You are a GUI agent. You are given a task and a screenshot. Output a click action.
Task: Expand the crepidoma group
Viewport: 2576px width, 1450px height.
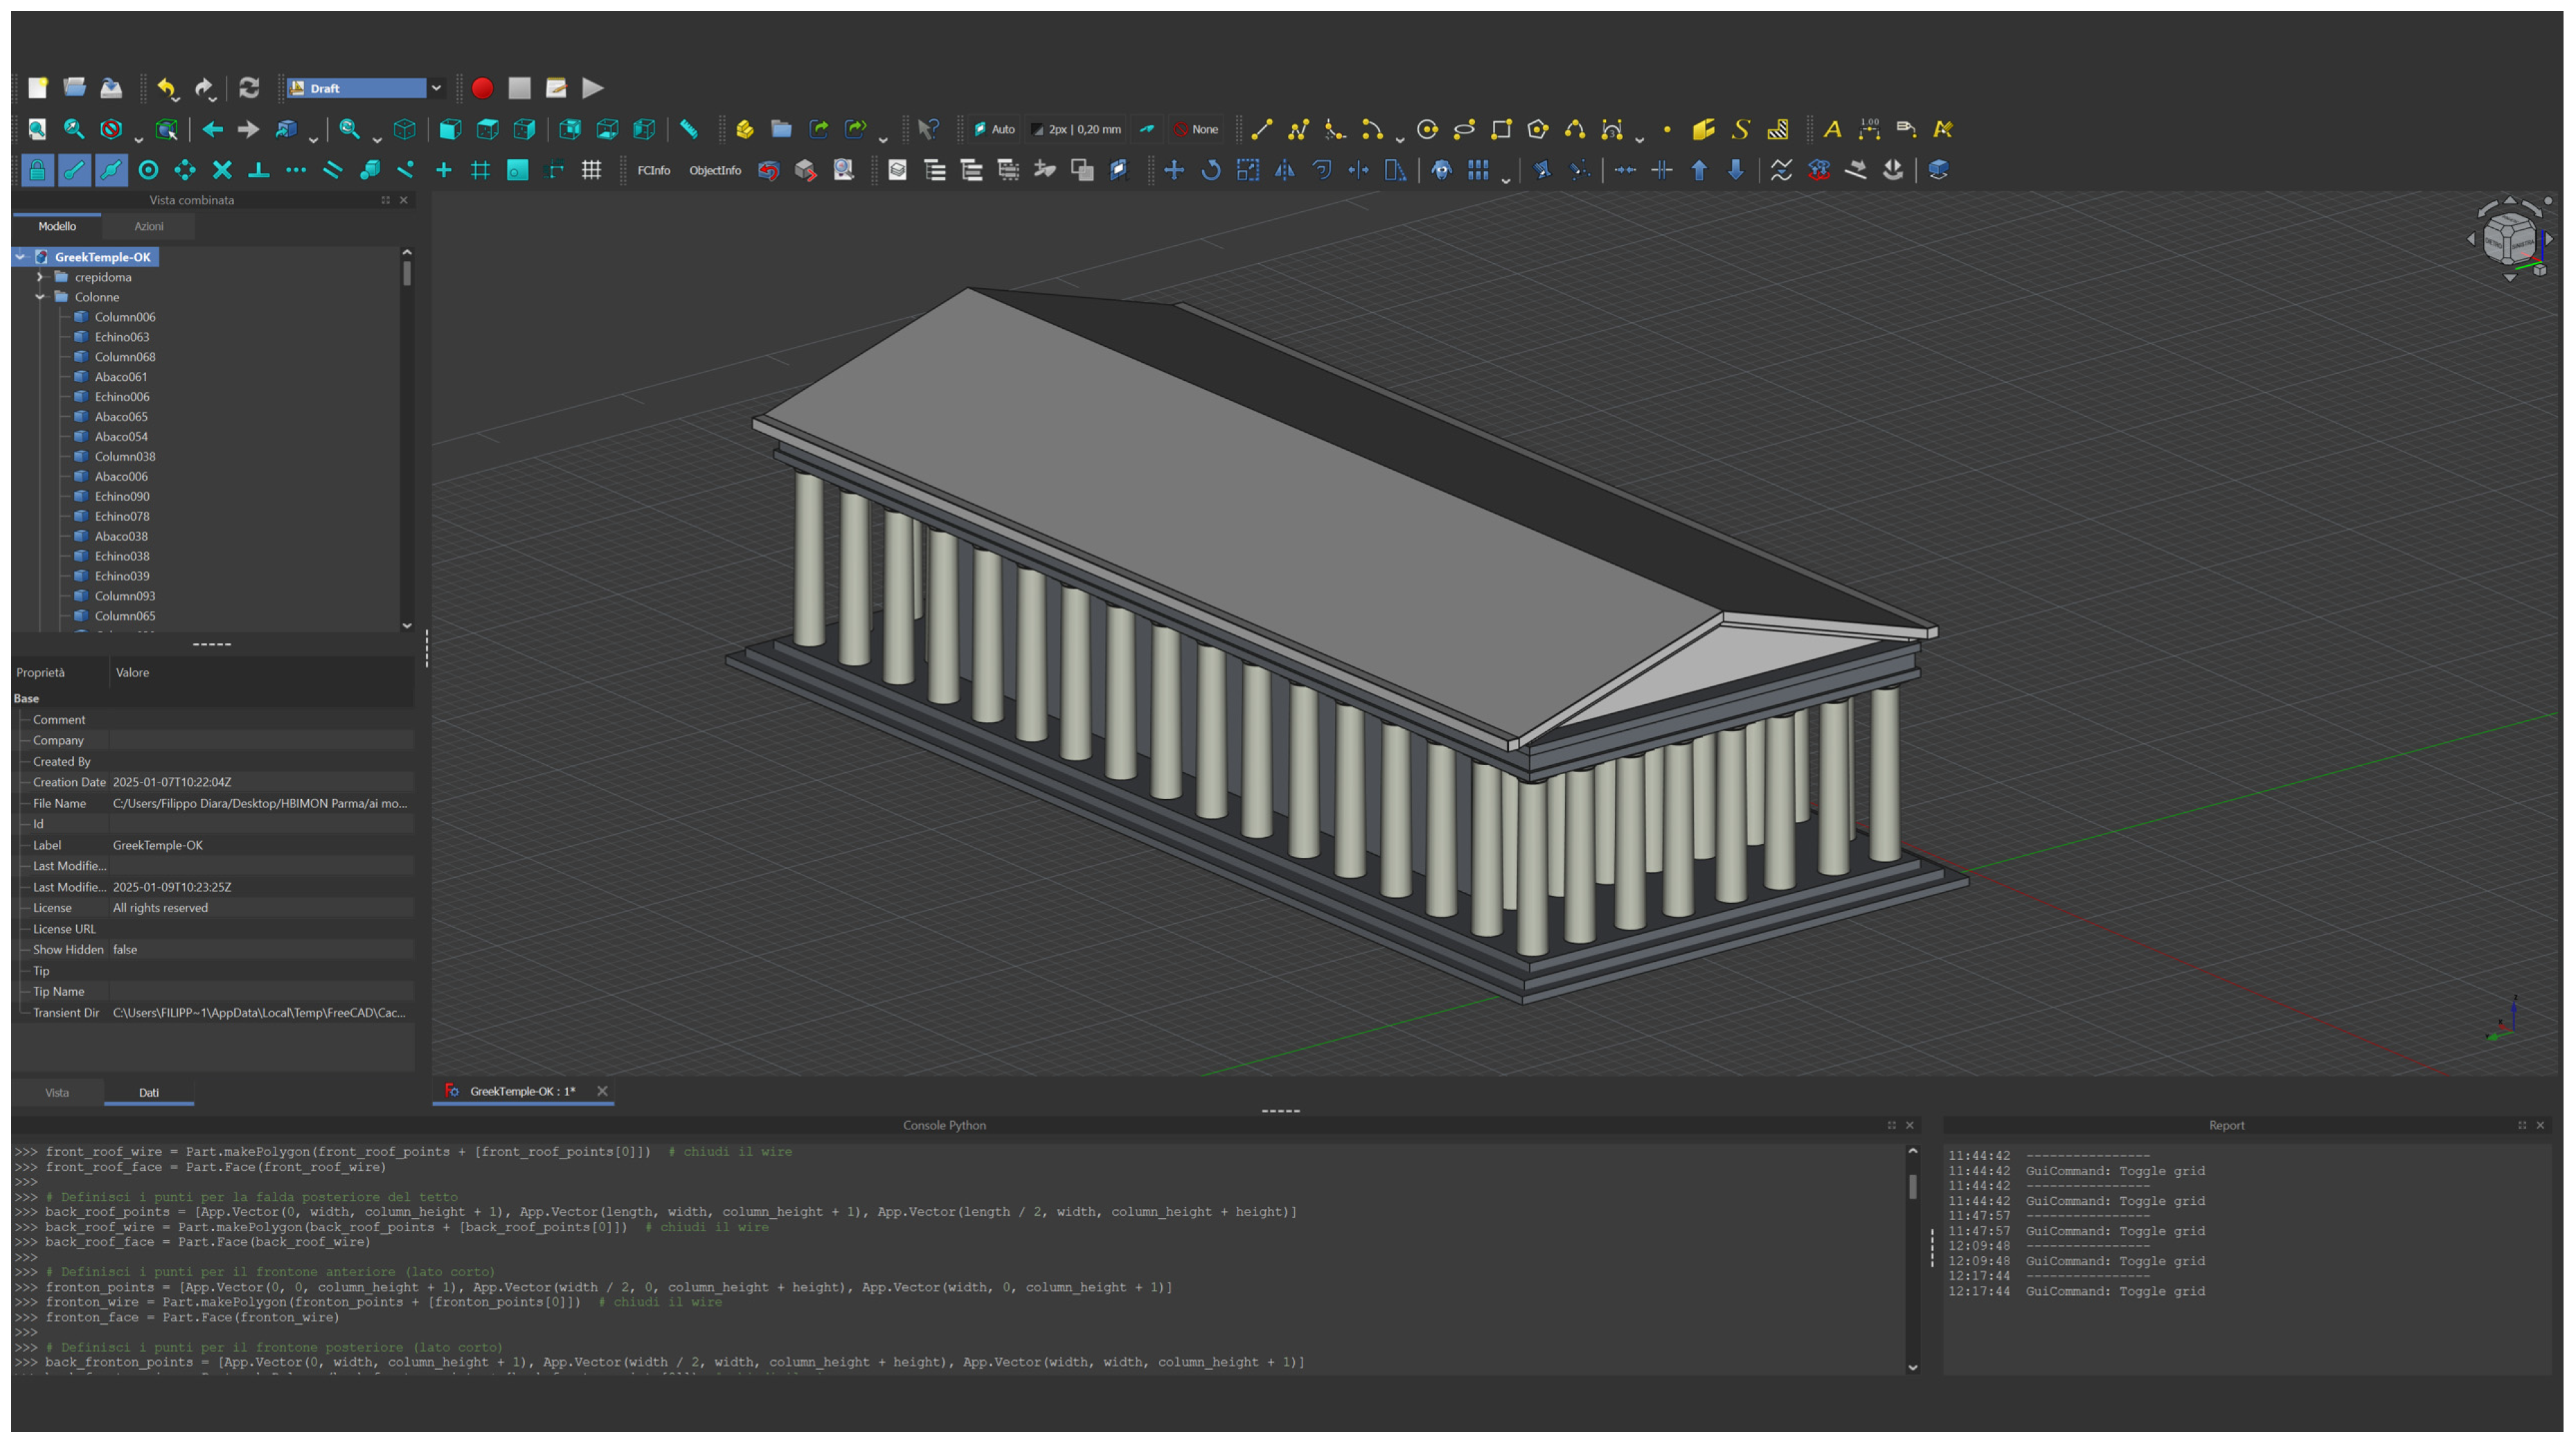(40, 277)
